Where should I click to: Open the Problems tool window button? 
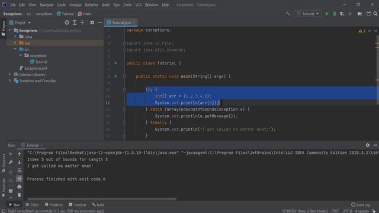coord(54,205)
